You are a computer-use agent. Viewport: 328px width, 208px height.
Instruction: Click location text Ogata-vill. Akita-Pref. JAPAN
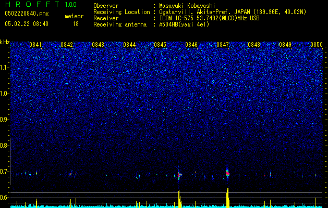coord(205,12)
